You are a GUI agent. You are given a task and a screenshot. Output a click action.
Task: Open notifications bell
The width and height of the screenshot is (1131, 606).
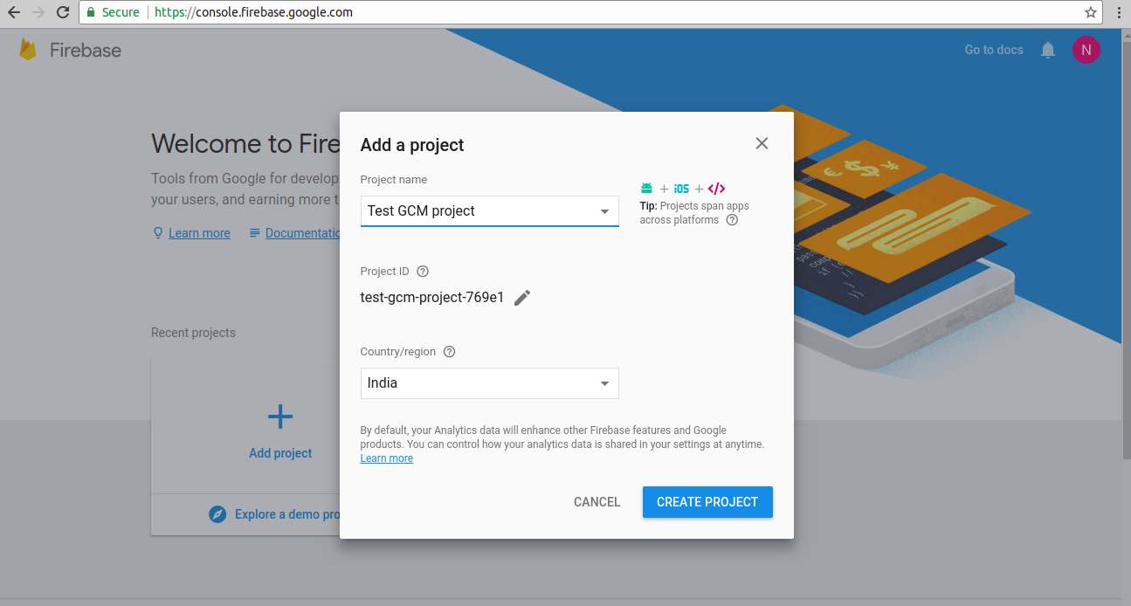[1048, 50]
